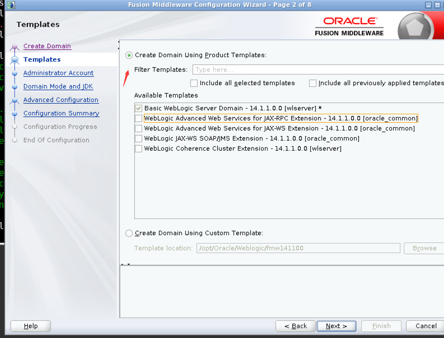
Task: Open the Domain Mode and JDK step
Action: [x=58, y=87]
